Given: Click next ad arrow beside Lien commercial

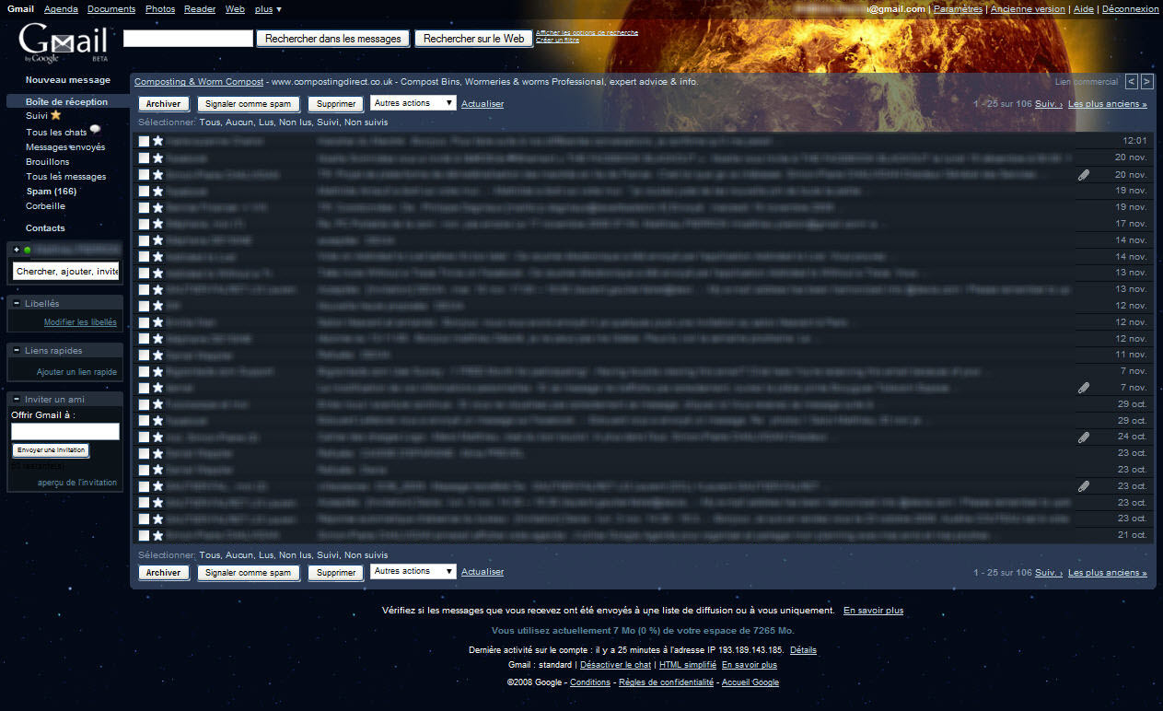Looking at the screenshot, I should pyautogui.click(x=1146, y=82).
